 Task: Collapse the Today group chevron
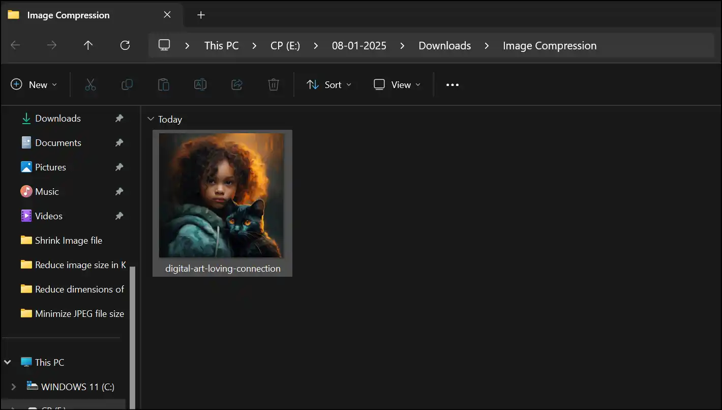click(151, 119)
